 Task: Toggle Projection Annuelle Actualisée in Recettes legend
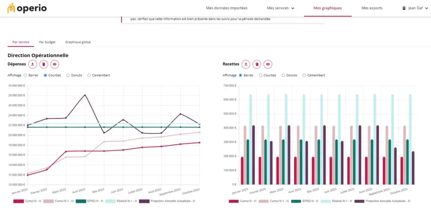click(x=383, y=201)
